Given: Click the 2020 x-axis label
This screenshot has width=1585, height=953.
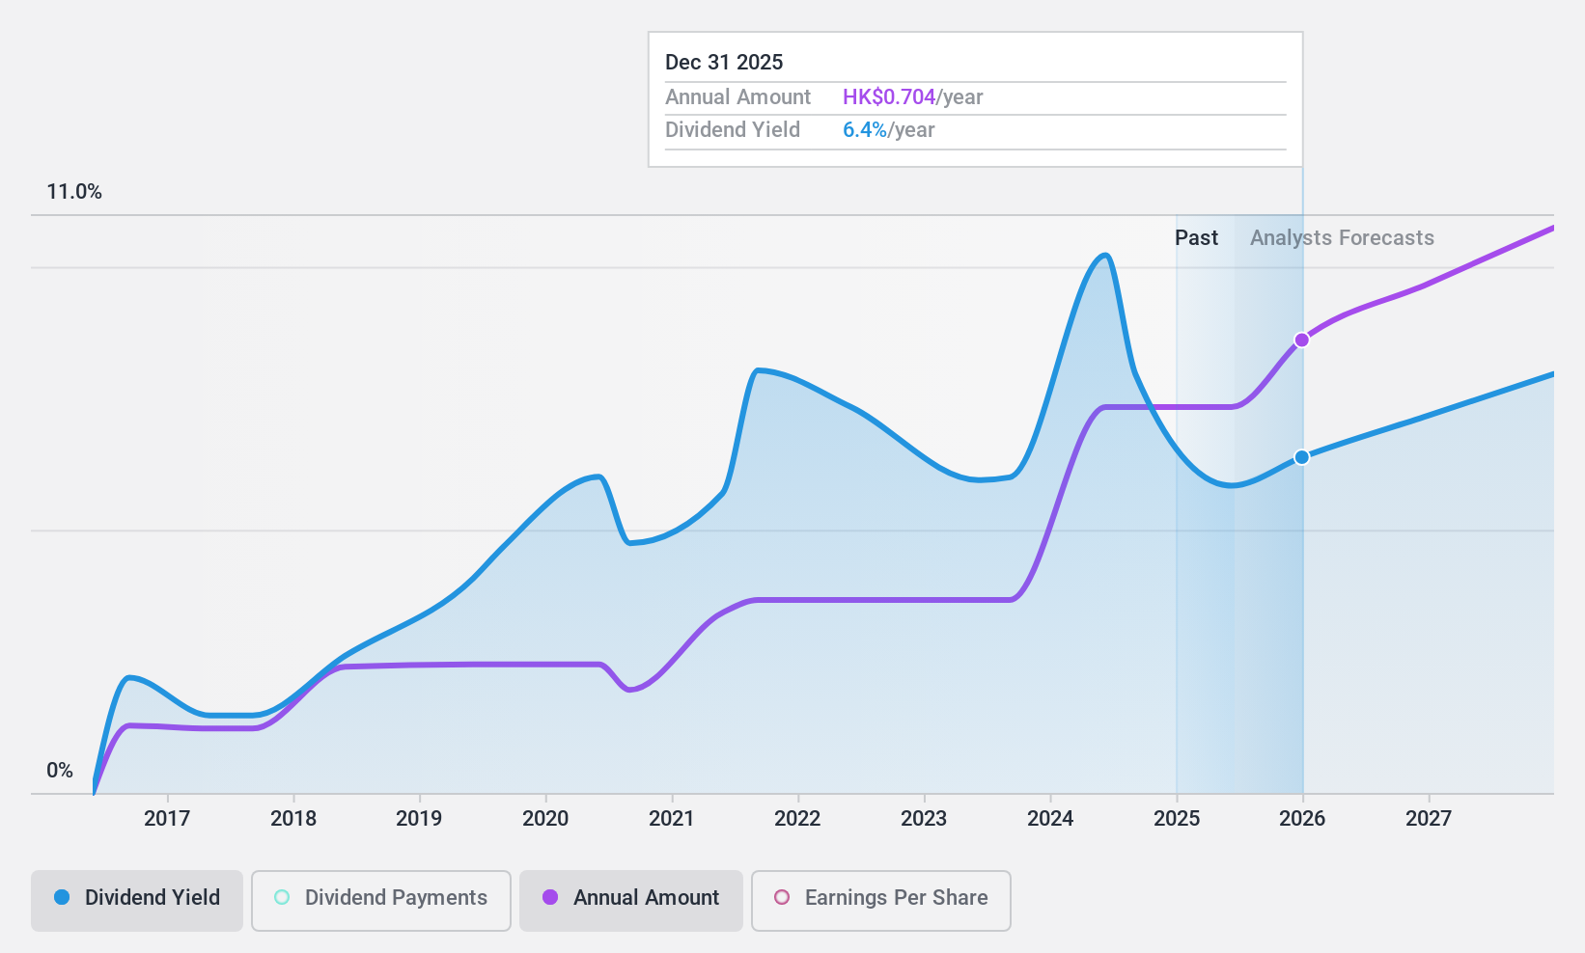Looking at the screenshot, I should (545, 819).
